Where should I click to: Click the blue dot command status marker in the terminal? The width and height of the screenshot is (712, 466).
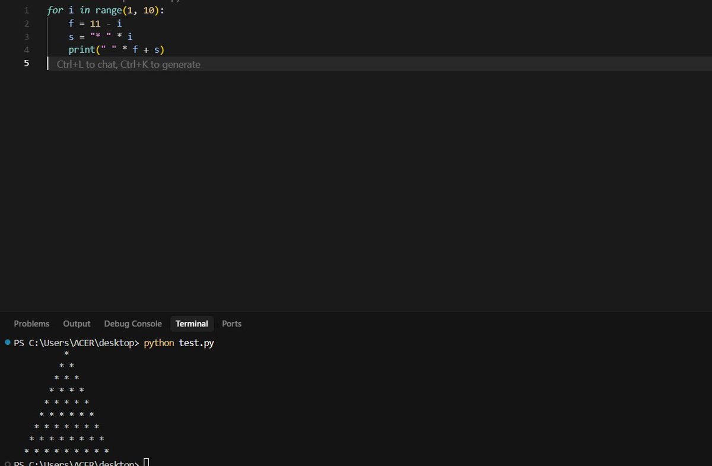click(7, 343)
